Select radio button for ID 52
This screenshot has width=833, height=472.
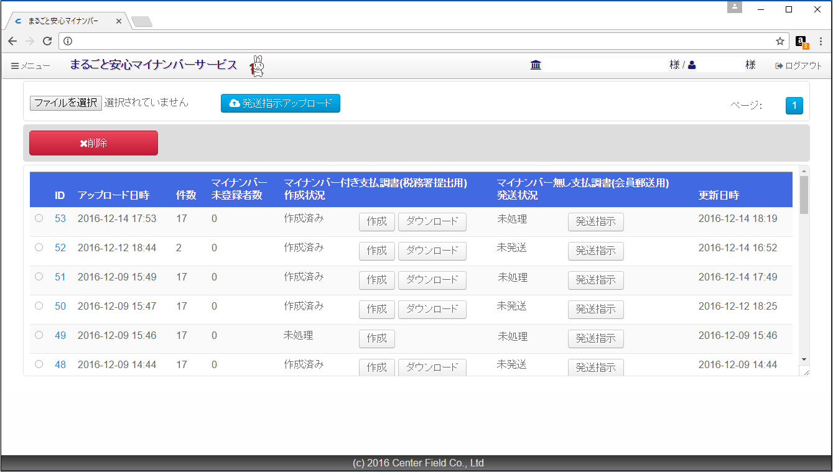coord(39,248)
